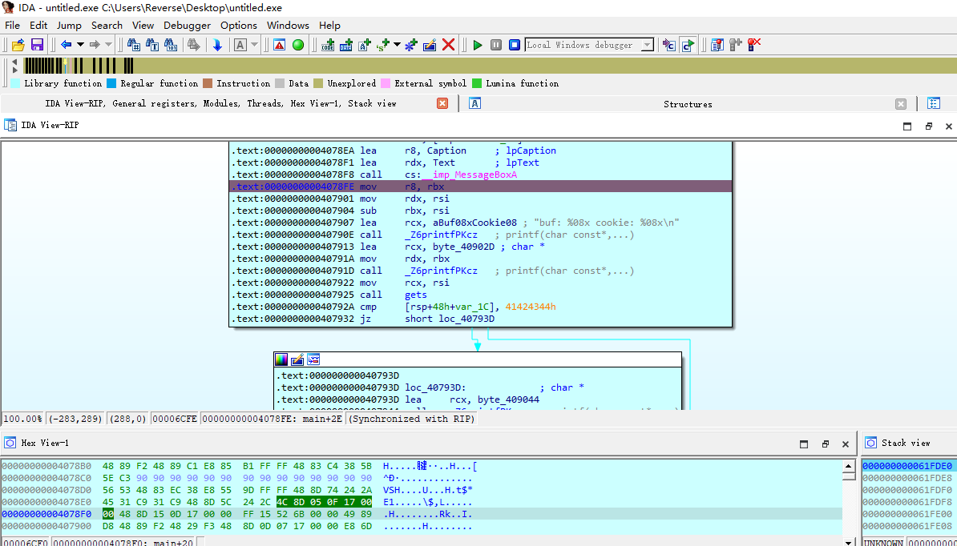Terminate the process with blue stop button
Image resolution: width=957 pixels, height=546 pixels.
pos(515,45)
